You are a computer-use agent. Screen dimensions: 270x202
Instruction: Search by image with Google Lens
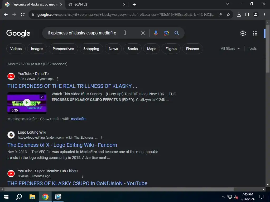point(166,33)
